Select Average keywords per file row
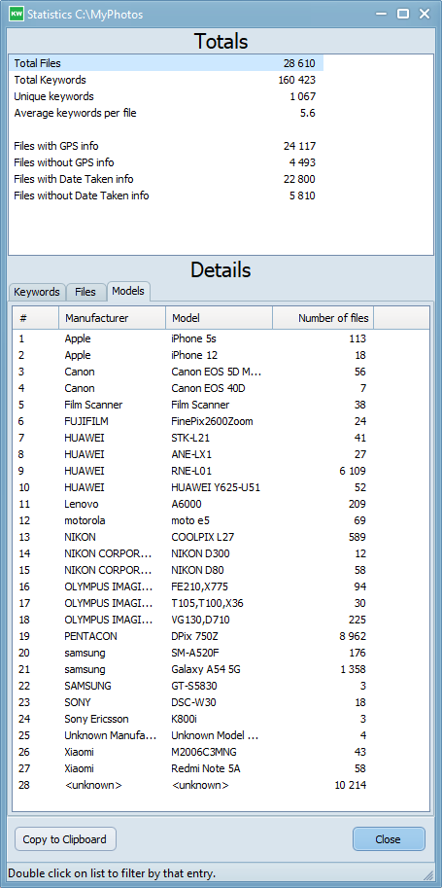This screenshot has width=442, height=888. [165, 113]
